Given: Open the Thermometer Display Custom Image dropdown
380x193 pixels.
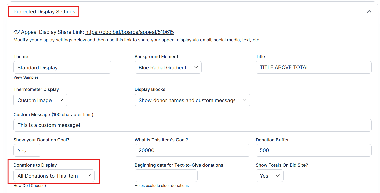Looking at the screenshot, I should pos(40,100).
